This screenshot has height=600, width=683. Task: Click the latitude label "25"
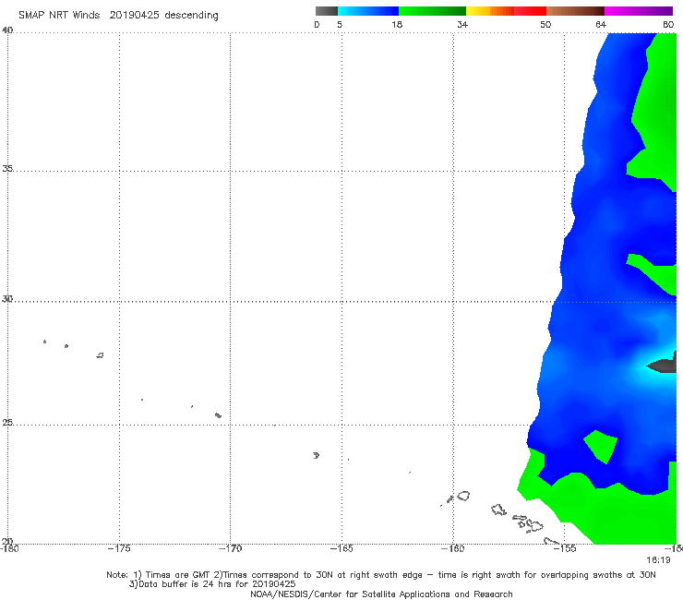[x=7, y=423]
